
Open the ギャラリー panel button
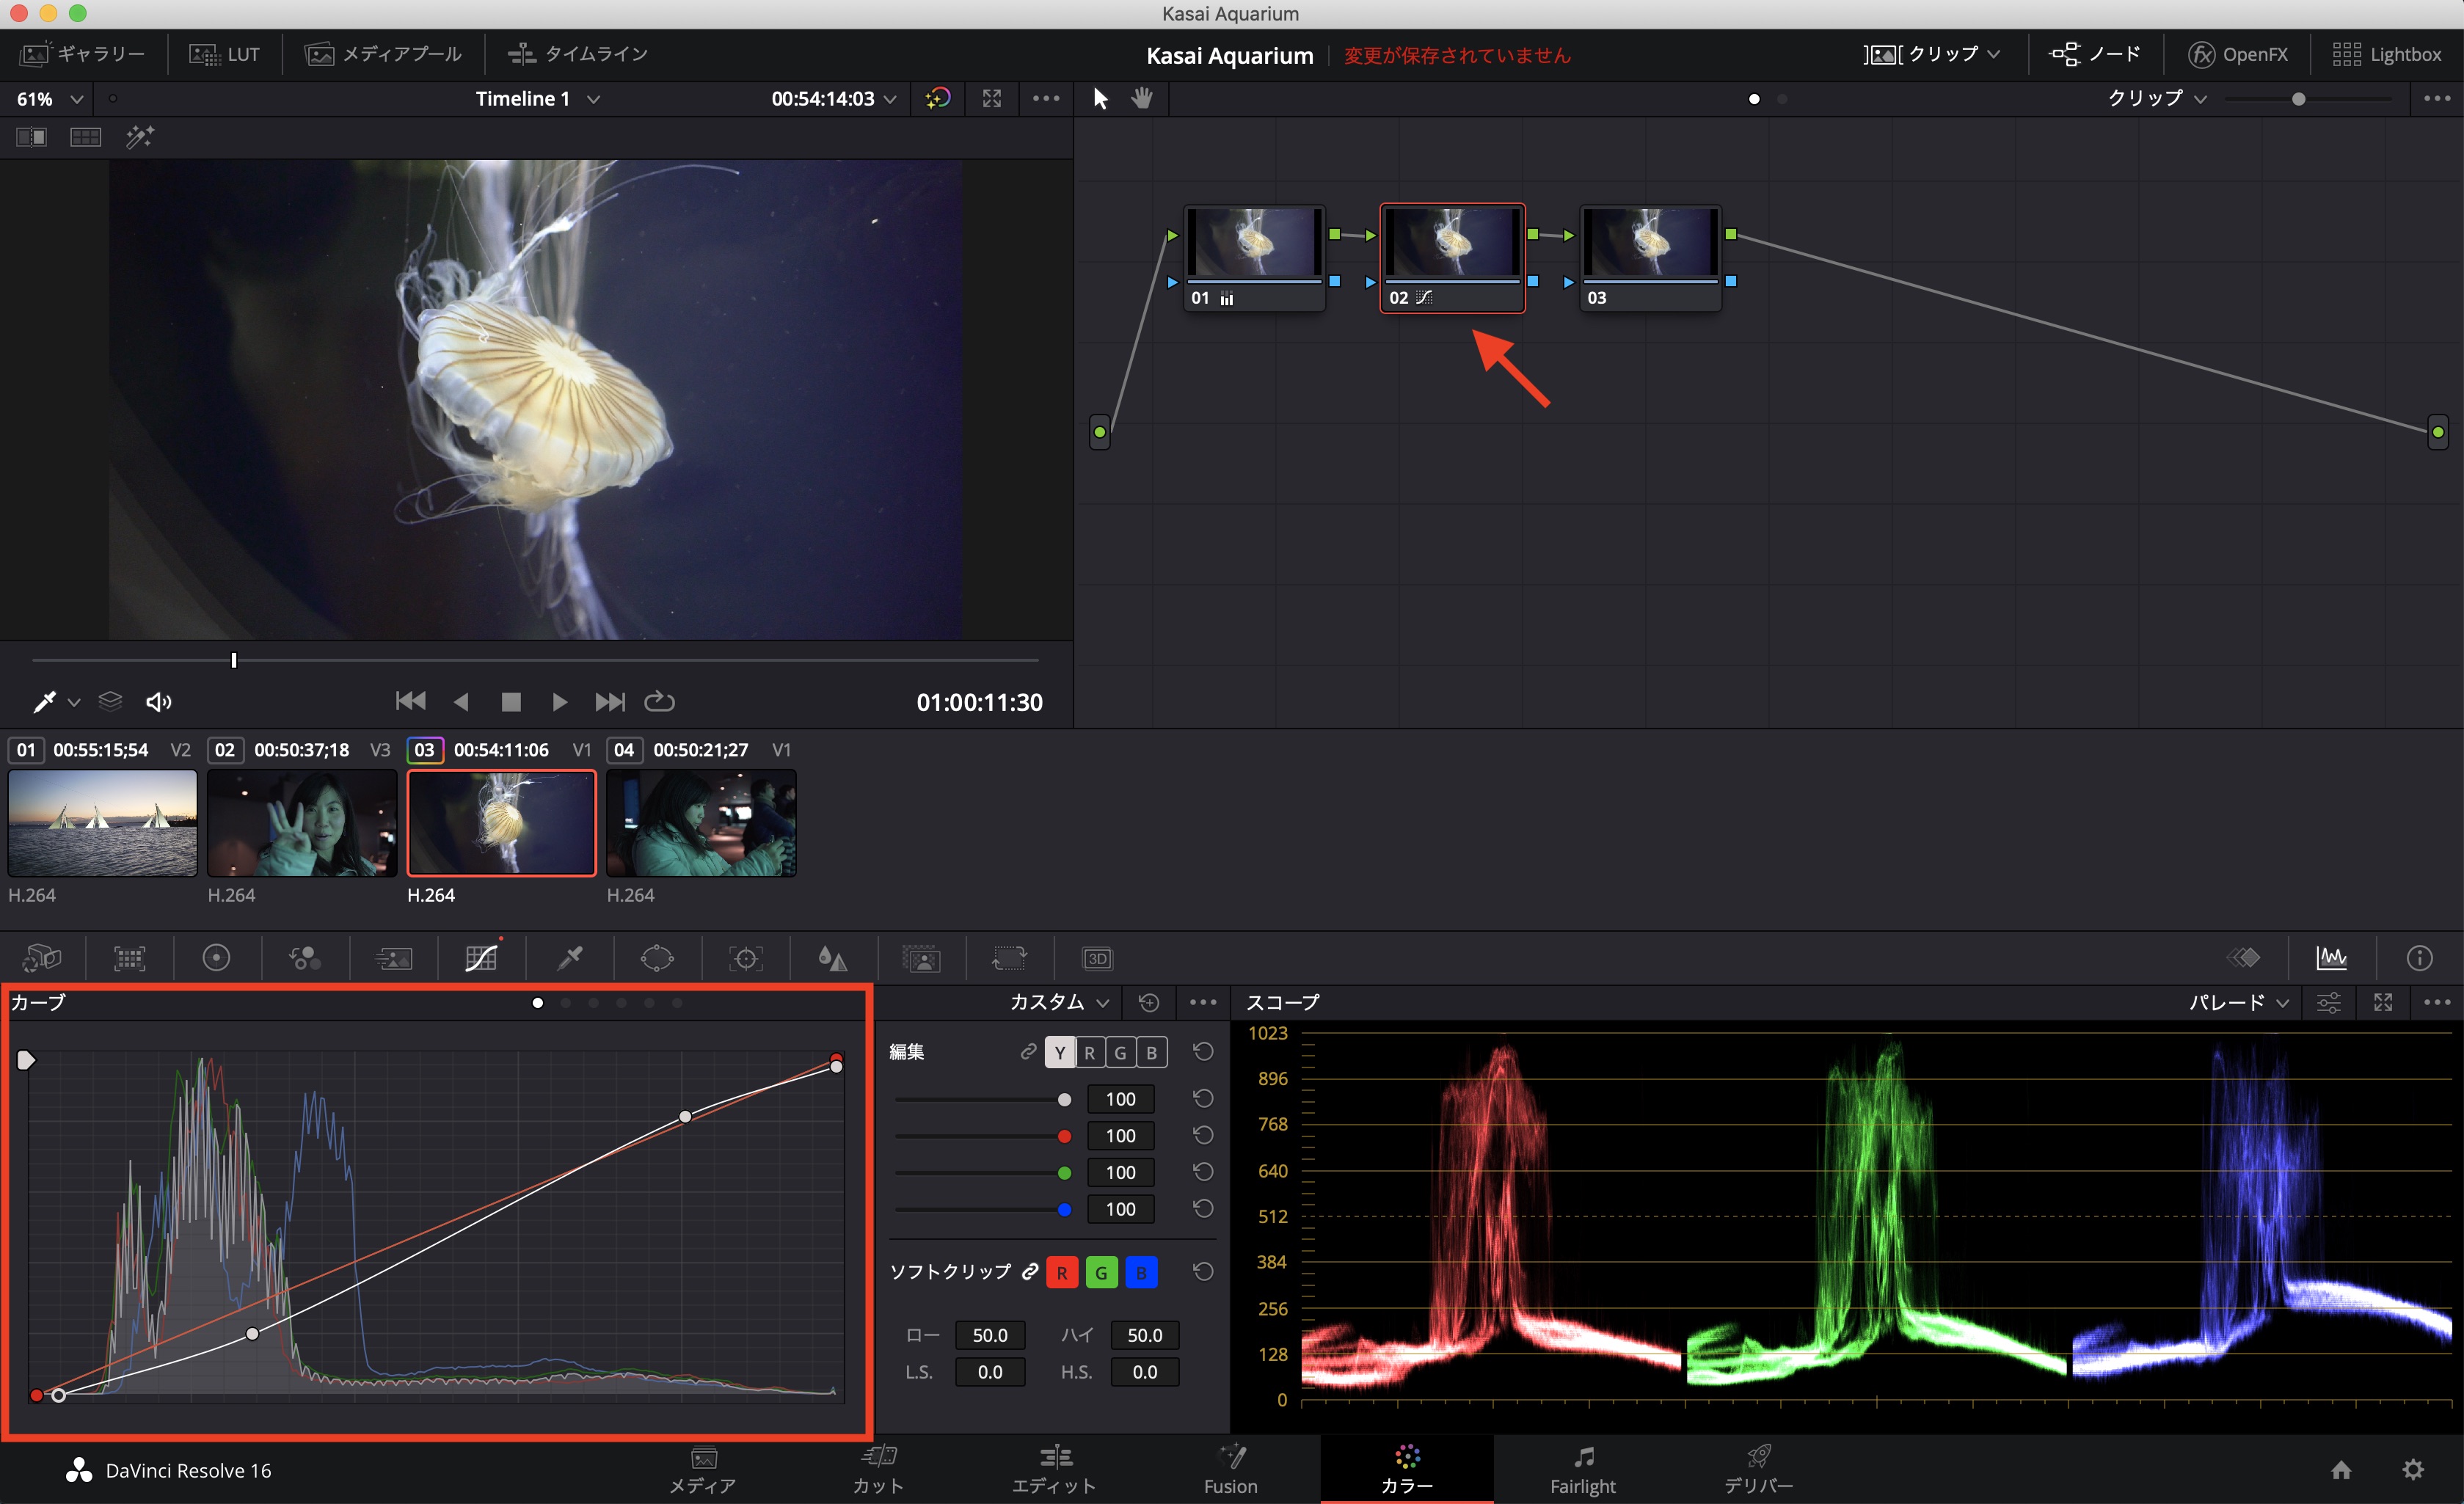[83, 54]
